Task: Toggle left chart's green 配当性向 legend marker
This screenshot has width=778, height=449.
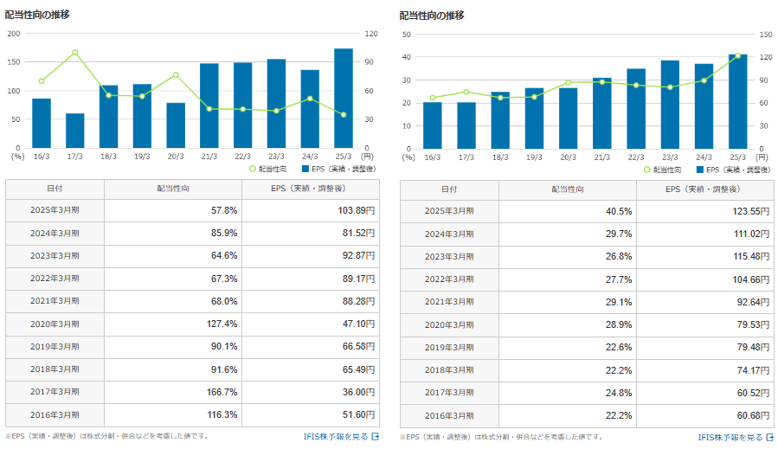Action: (x=253, y=170)
